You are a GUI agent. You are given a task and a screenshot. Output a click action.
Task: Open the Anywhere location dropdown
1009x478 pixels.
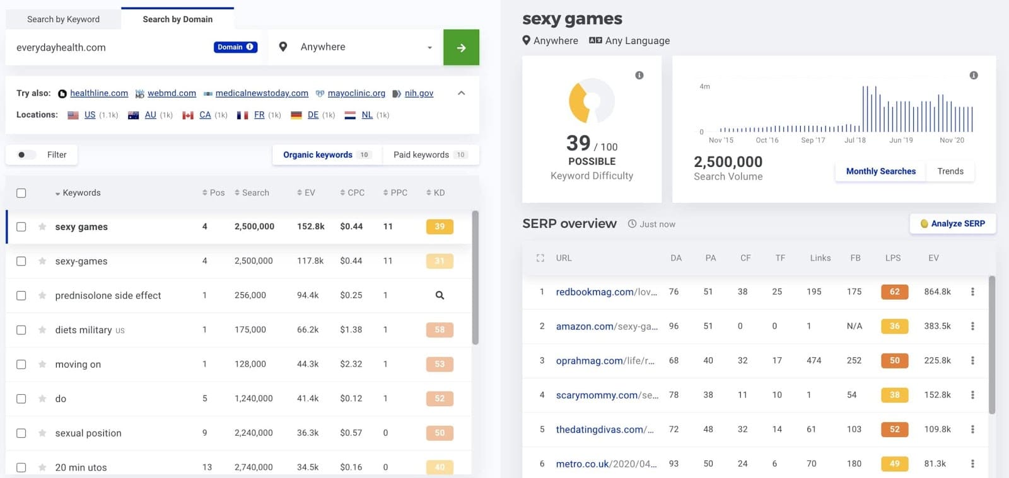pyautogui.click(x=357, y=47)
